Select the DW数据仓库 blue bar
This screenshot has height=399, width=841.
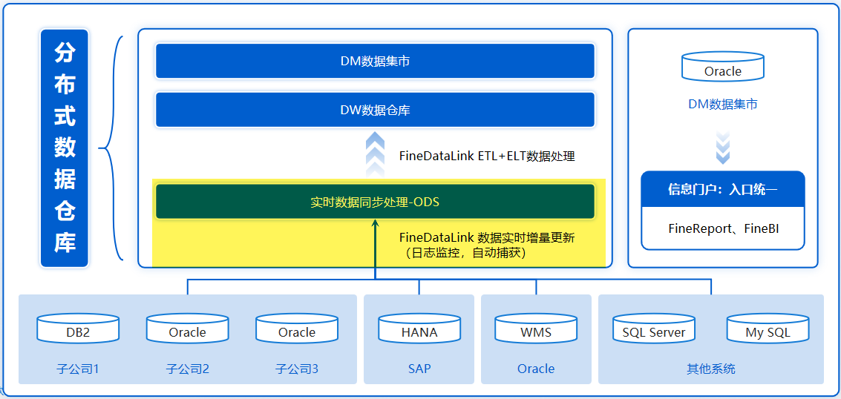[375, 110]
